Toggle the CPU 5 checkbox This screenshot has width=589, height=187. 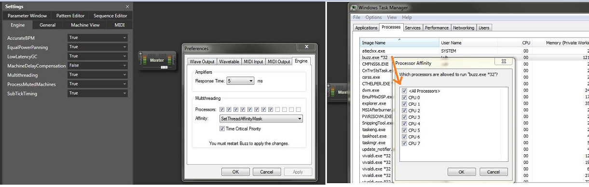pos(404,130)
